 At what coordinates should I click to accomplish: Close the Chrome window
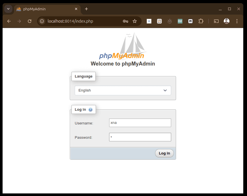pos(238,9)
